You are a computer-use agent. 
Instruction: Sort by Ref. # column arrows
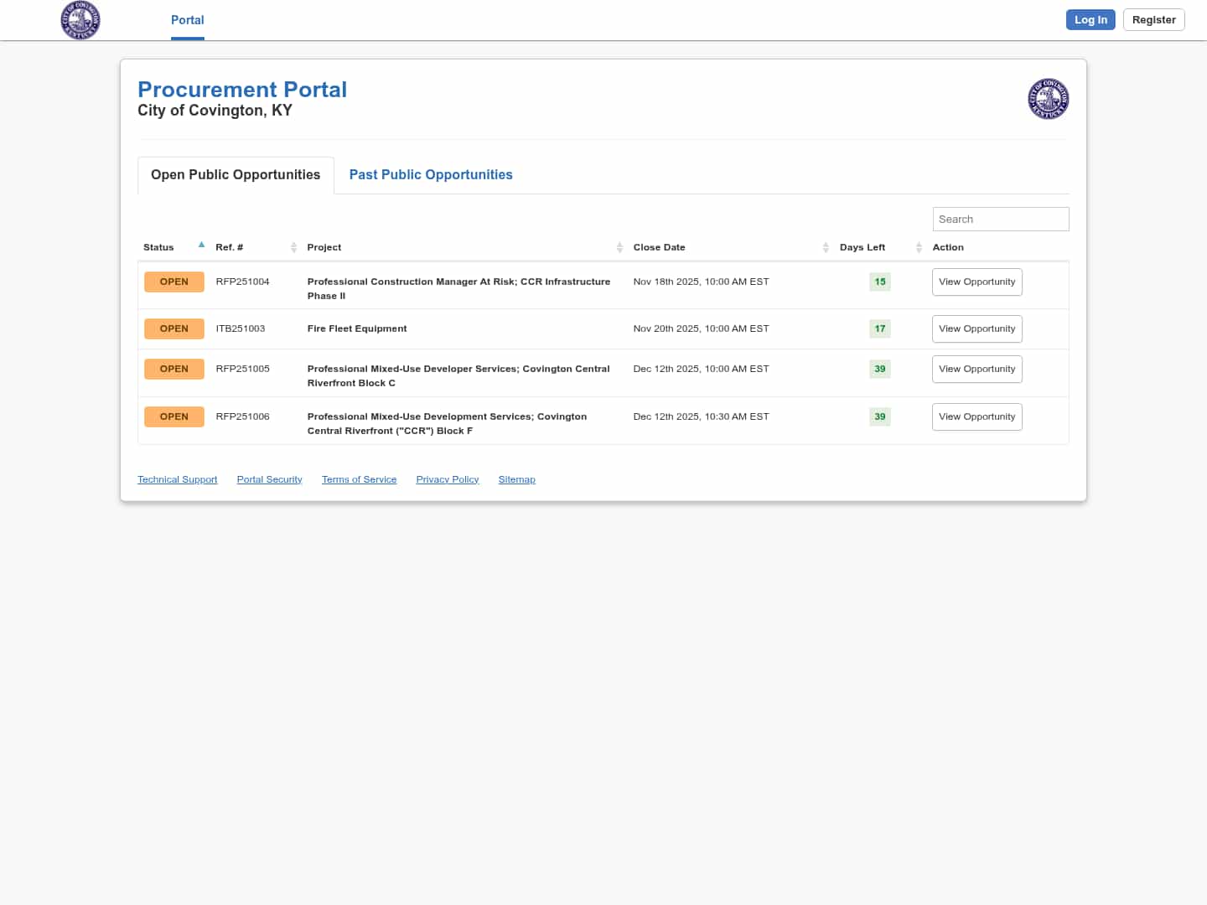pyautogui.click(x=293, y=247)
